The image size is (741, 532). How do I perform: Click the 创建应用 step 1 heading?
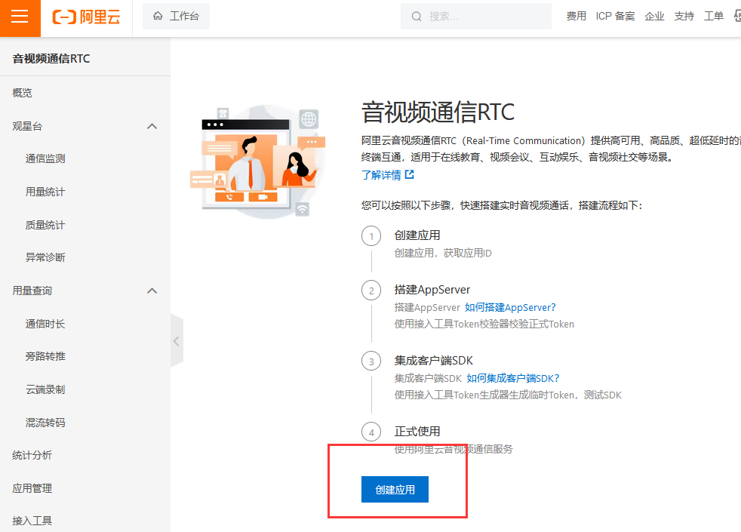(x=417, y=235)
